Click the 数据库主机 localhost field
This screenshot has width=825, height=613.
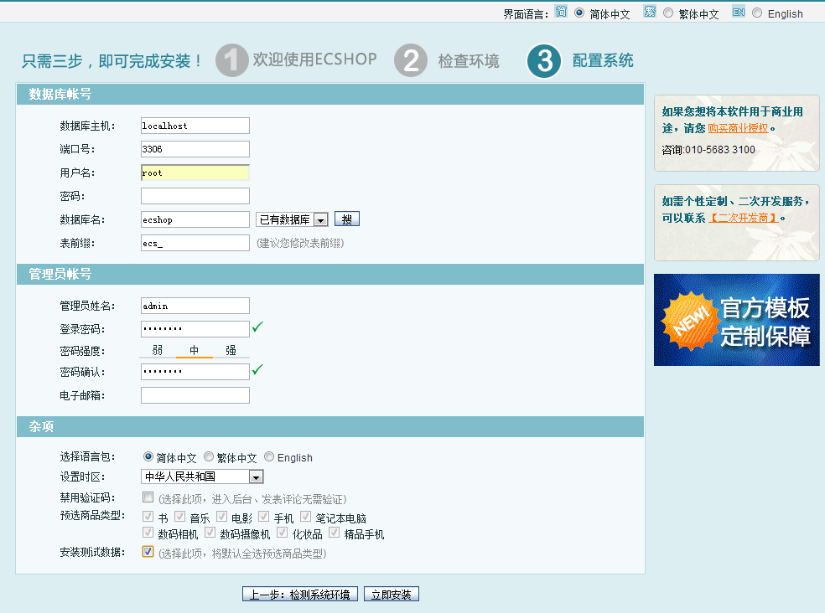pos(195,126)
